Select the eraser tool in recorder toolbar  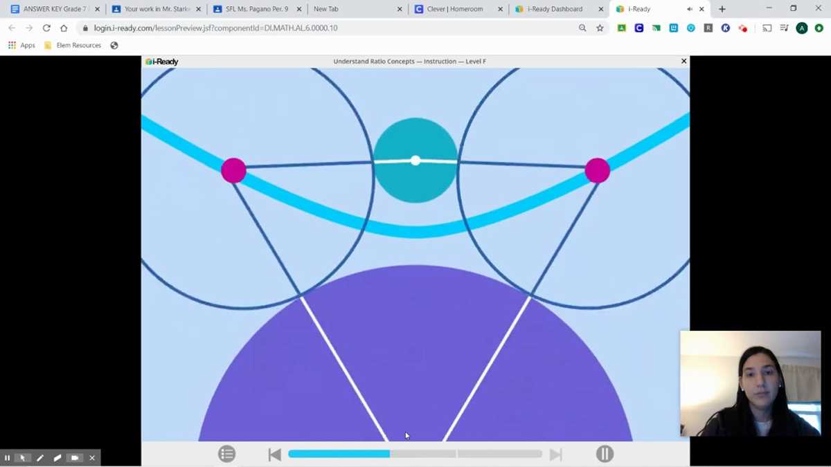(x=57, y=458)
